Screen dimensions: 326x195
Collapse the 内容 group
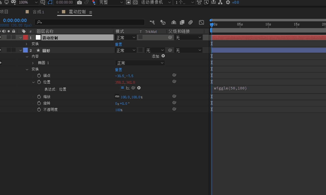(x=27, y=57)
